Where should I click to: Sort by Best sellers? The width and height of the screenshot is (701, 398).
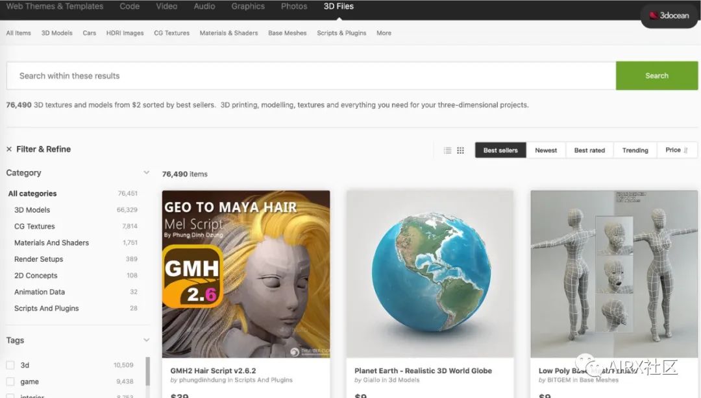click(500, 150)
